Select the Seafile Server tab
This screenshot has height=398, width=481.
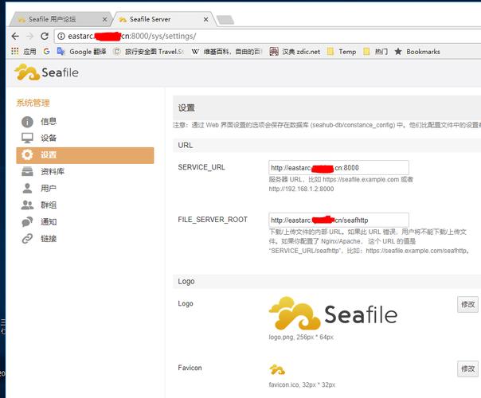[x=162, y=19]
